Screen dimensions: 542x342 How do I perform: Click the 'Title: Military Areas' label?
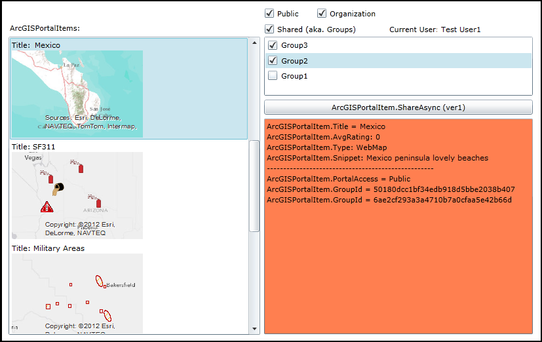coord(48,248)
